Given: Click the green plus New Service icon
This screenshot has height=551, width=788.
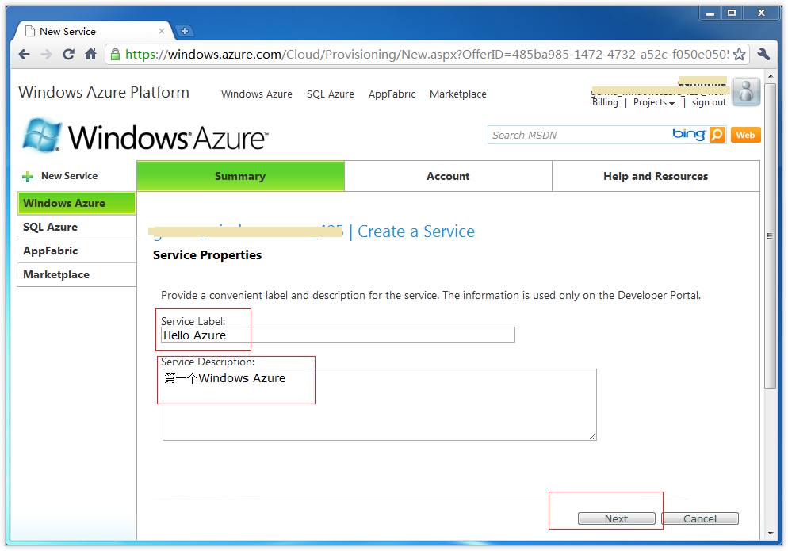Looking at the screenshot, I should click(x=29, y=177).
